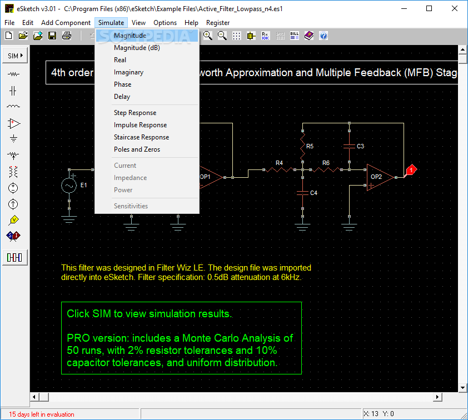Choose Poles and Zeros analysis
Image resolution: width=468 pixels, height=420 pixels.
(x=147, y=149)
